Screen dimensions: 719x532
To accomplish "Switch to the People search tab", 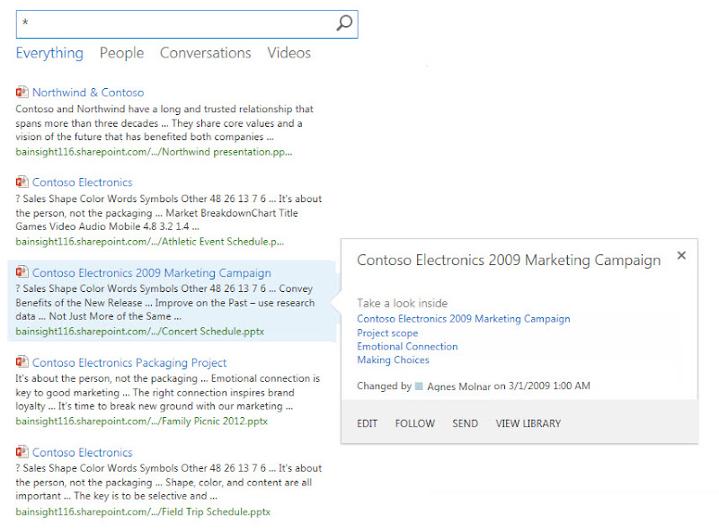I will click(x=121, y=53).
